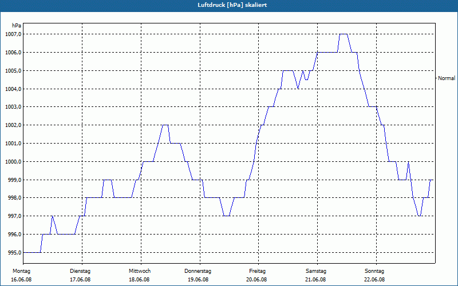
Task: Select the date 21.06.08
Action: (315, 280)
